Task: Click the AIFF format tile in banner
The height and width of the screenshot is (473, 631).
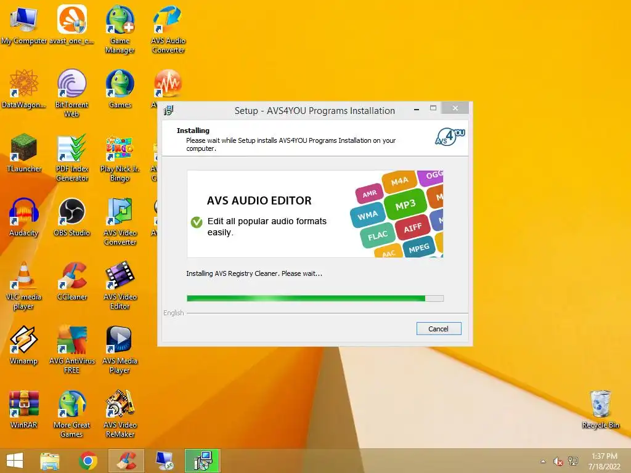Action: [412, 228]
